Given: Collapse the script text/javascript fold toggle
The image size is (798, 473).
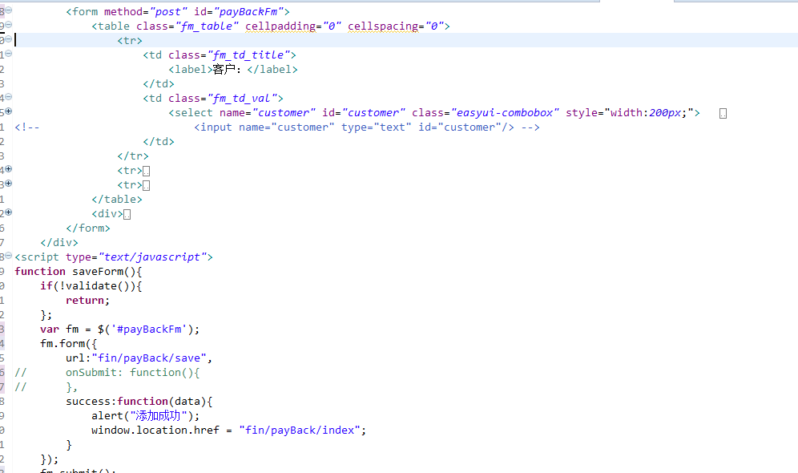Looking at the screenshot, I should point(9,256).
